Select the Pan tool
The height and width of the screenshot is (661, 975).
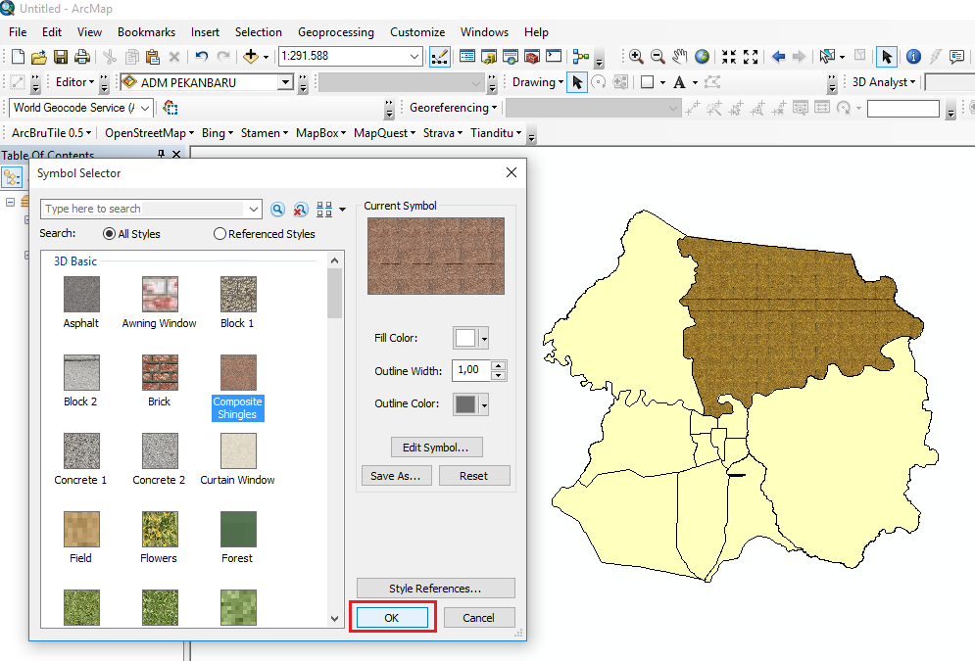click(678, 57)
